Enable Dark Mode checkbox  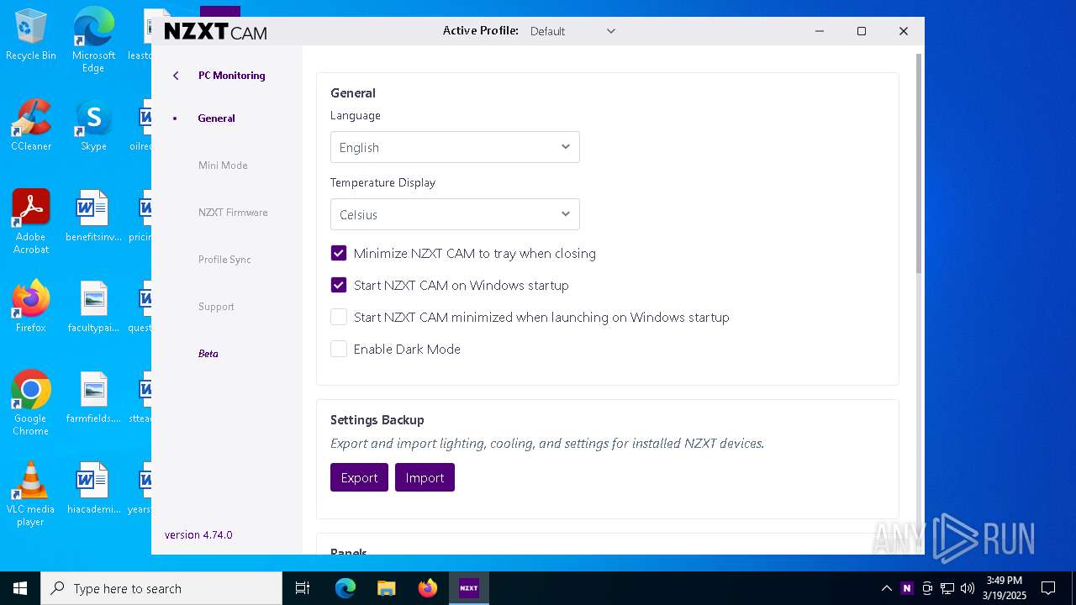(339, 349)
